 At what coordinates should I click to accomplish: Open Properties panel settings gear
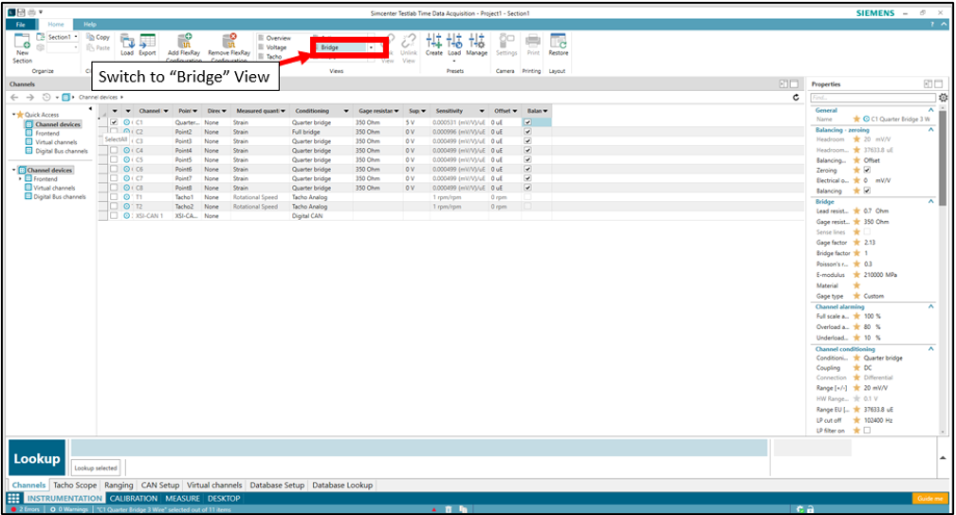click(943, 98)
